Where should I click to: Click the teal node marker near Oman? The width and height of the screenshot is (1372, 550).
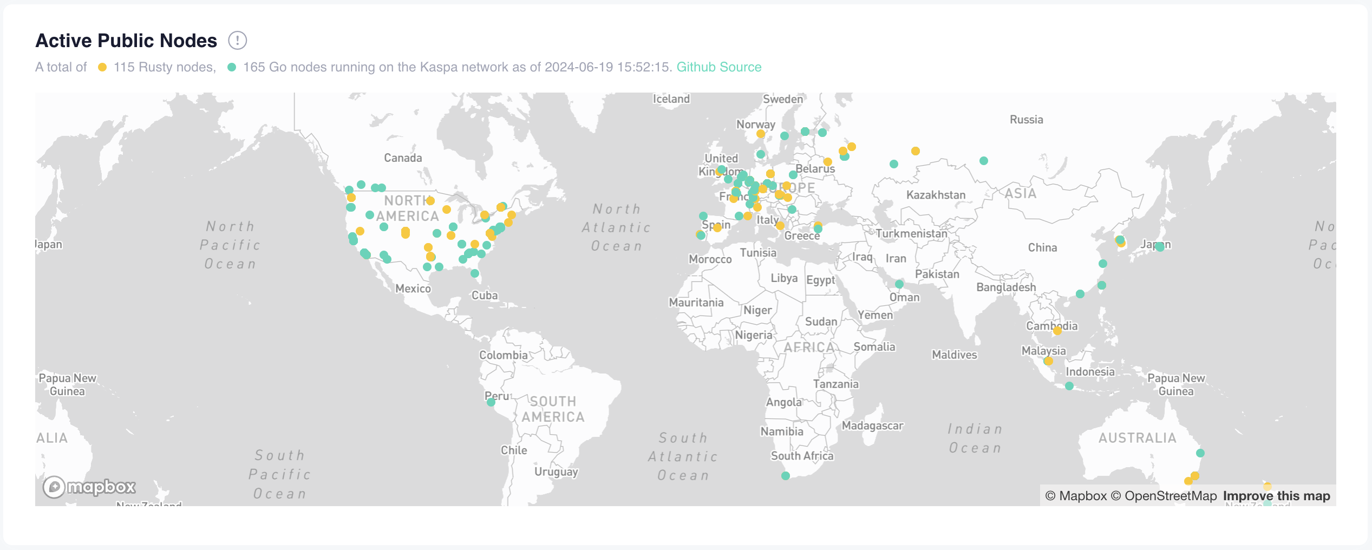click(x=899, y=284)
